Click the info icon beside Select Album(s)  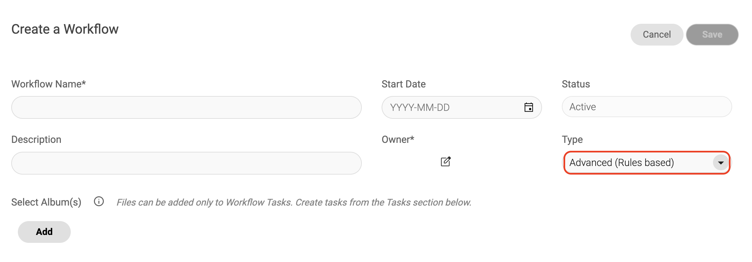click(99, 202)
